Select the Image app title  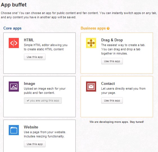point(30,84)
